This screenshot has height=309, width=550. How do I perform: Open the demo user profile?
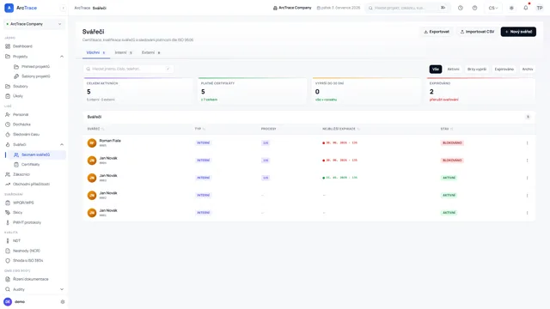pos(20,301)
